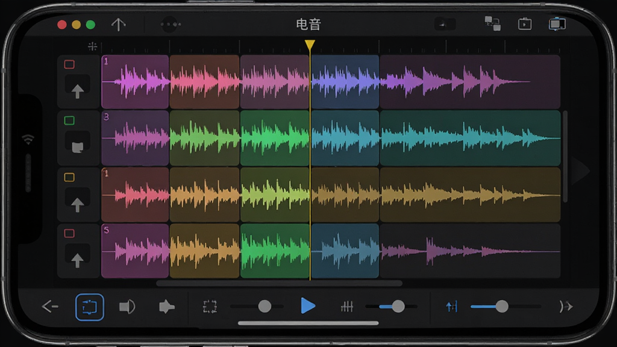This screenshot has height=347, width=617.
Task: Select the dashed marquee selection tool
Action: point(210,307)
